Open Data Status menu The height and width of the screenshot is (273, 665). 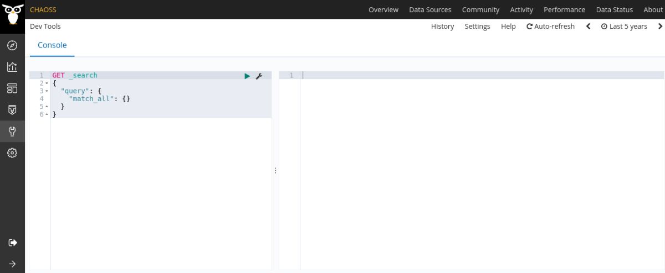pyautogui.click(x=614, y=9)
